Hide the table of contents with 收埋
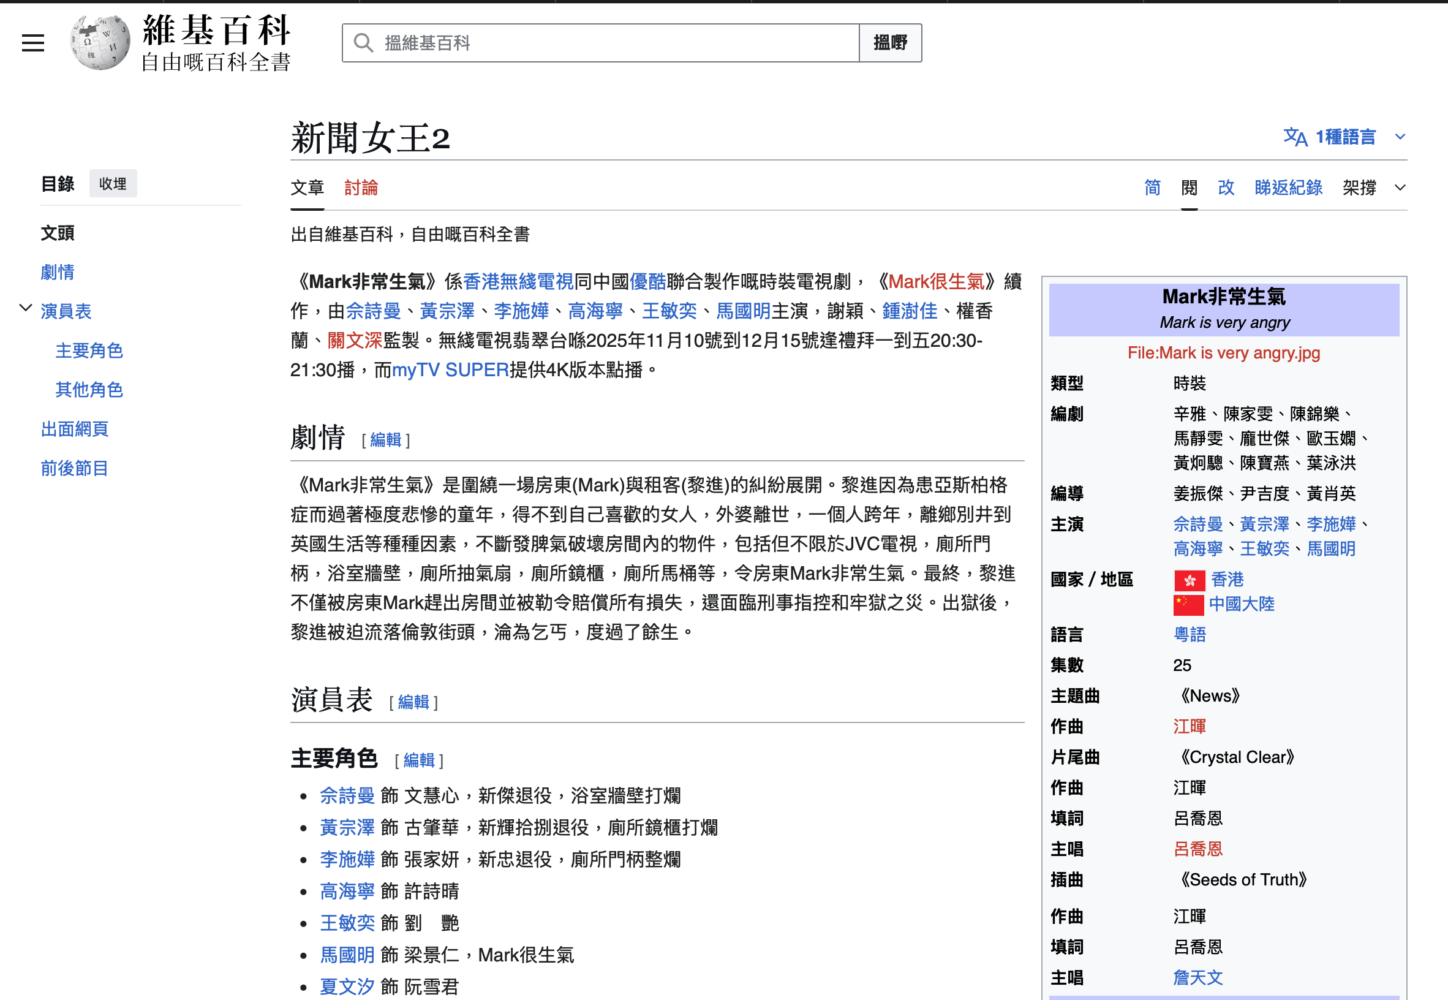The height and width of the screenshot is (1000, 1448). [113, 184]
